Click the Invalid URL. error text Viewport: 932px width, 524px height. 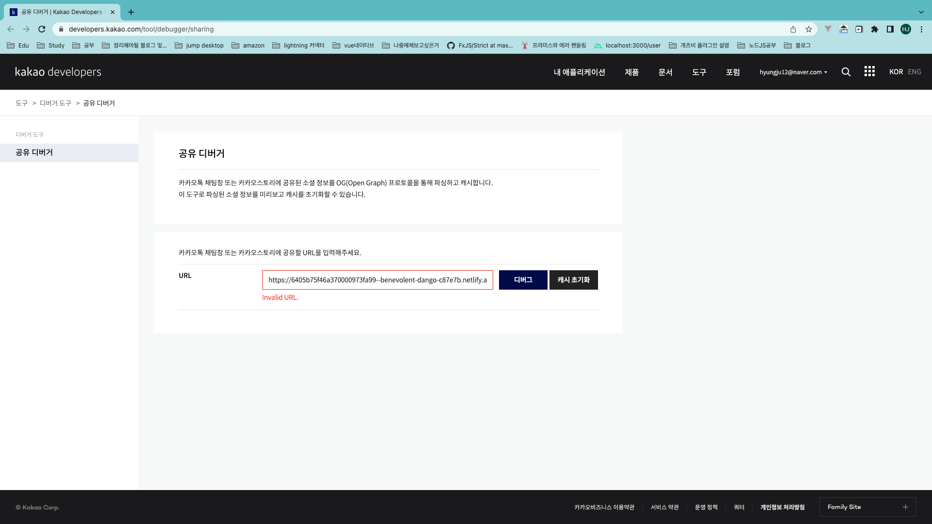click(280, 297)
